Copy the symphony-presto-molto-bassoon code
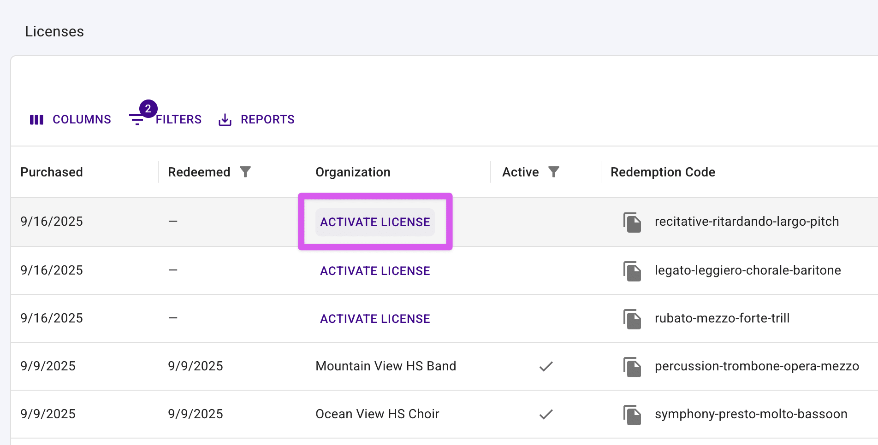This screenshot has width=878, height=445. click(x=632, y=415)
